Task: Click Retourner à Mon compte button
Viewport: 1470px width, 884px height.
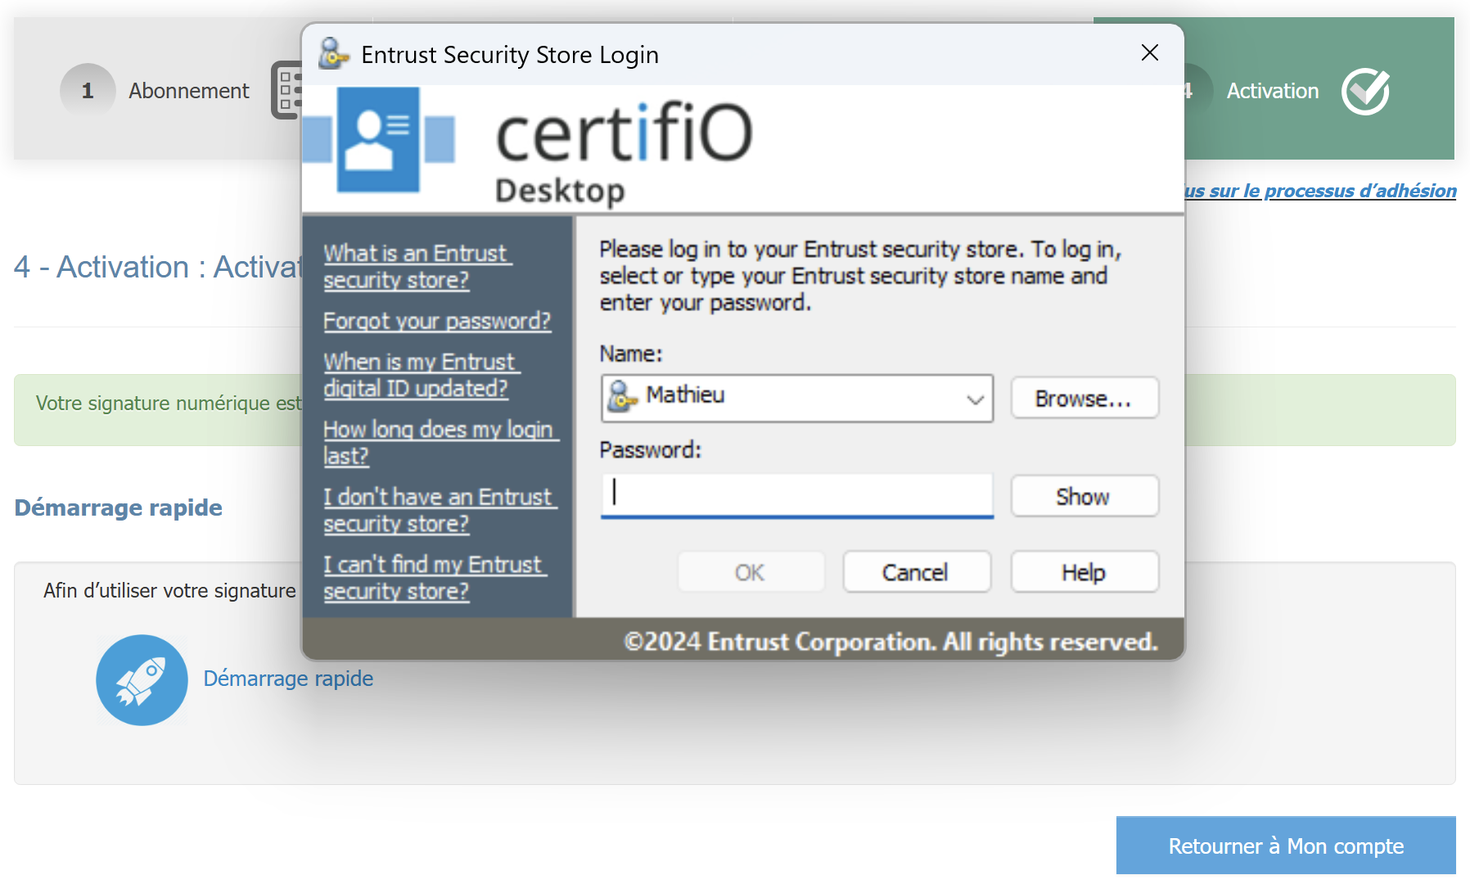Action: tap(1285, 846)
